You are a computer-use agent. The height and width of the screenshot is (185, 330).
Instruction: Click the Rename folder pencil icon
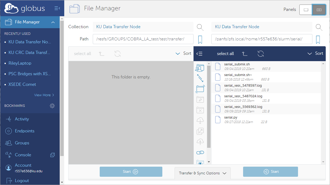coord(200,99)
